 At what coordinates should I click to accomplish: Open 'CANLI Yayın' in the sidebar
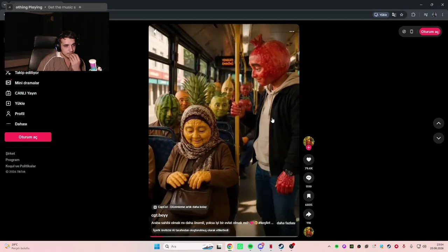[26, 93]
